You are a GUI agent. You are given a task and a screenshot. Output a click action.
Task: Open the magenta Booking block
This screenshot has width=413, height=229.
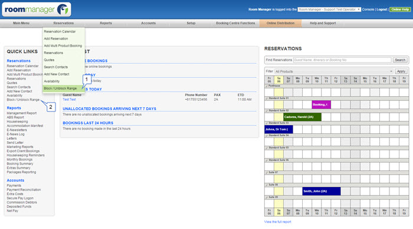322,104
